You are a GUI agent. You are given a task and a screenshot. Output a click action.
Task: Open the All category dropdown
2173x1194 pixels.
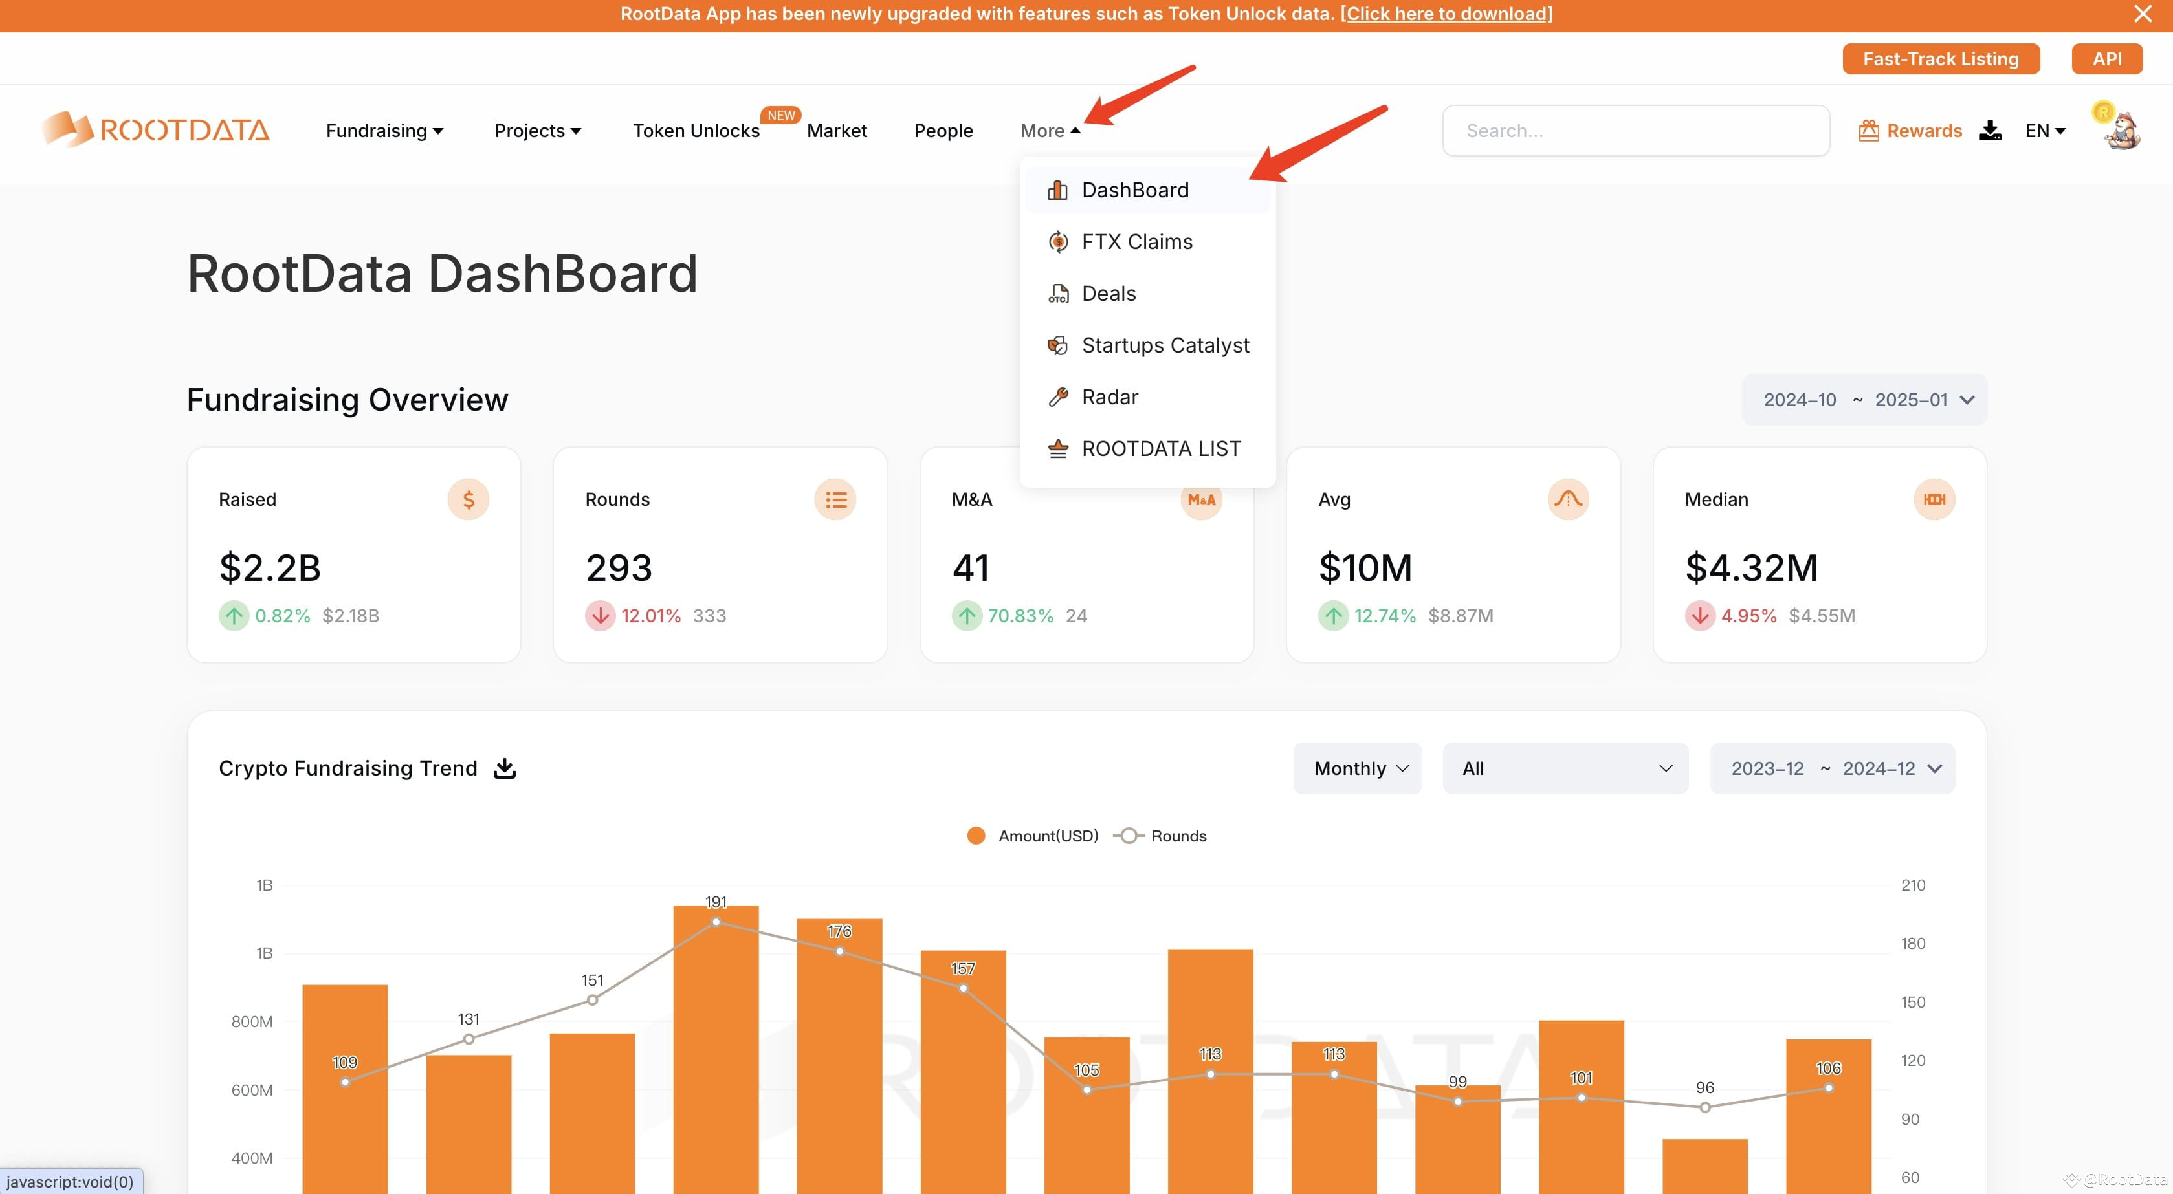(1565, 768)
